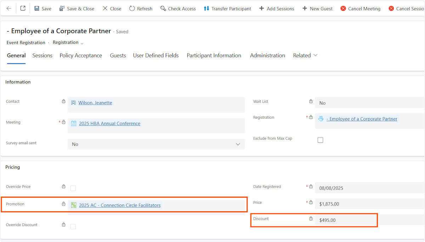Open the Sessions tab
This screenshot has height=242, width=425.
[x=42, y=55]
